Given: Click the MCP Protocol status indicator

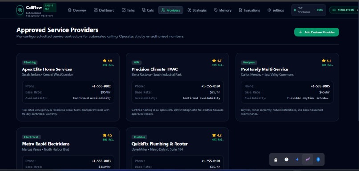Looking at the screenshot, I should point(308,10).
